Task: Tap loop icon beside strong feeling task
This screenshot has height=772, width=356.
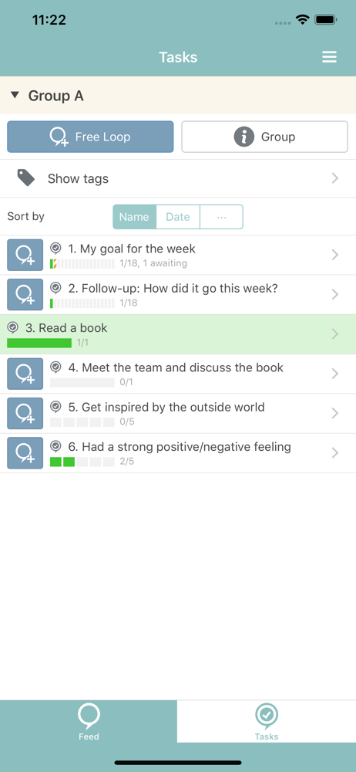Action: tap(25, 453)
